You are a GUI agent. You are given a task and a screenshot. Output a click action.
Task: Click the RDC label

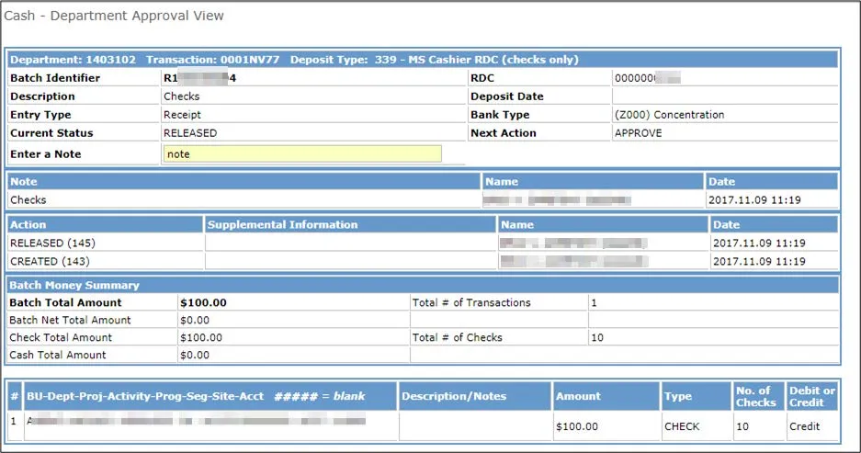(482, 78)
